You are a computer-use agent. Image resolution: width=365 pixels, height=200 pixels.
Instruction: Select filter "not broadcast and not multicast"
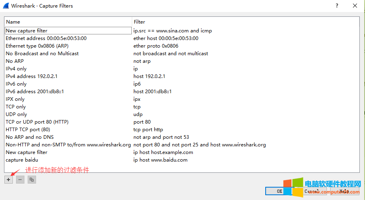coord(171,54)
